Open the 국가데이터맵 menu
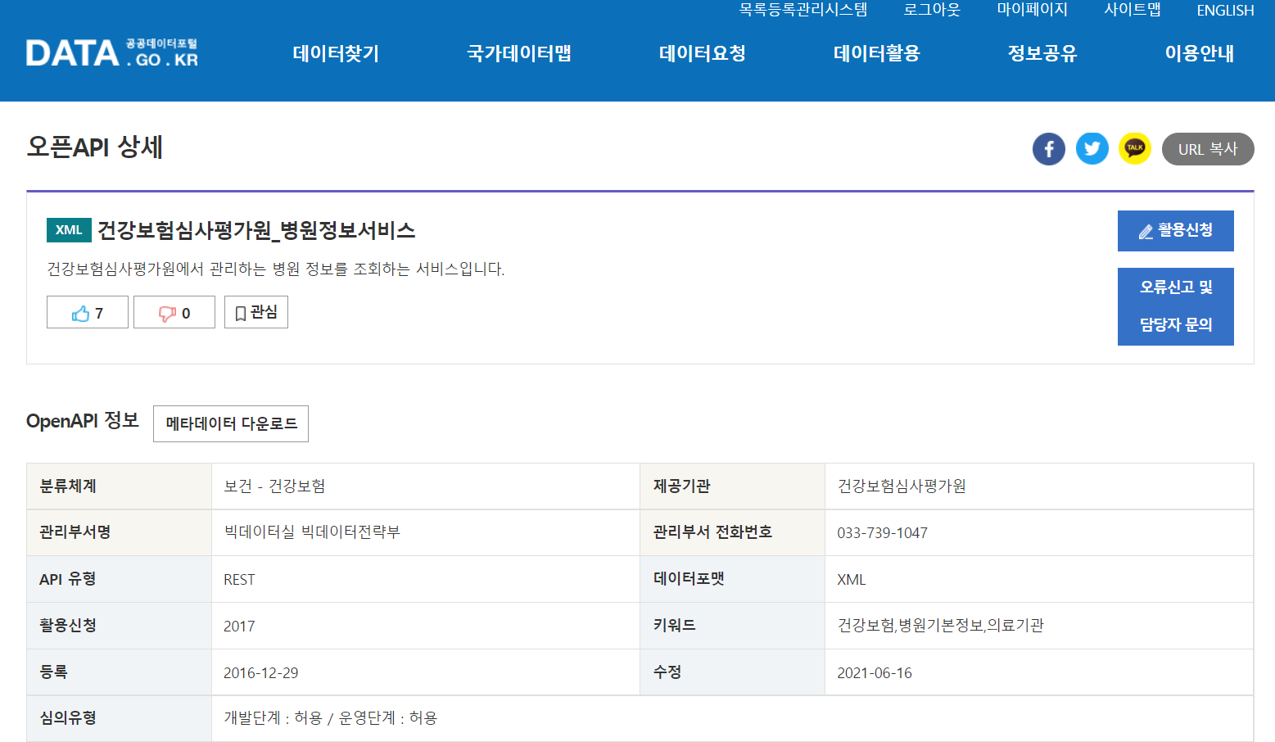This screenshot has height=742, width=1275. (519, 53)
